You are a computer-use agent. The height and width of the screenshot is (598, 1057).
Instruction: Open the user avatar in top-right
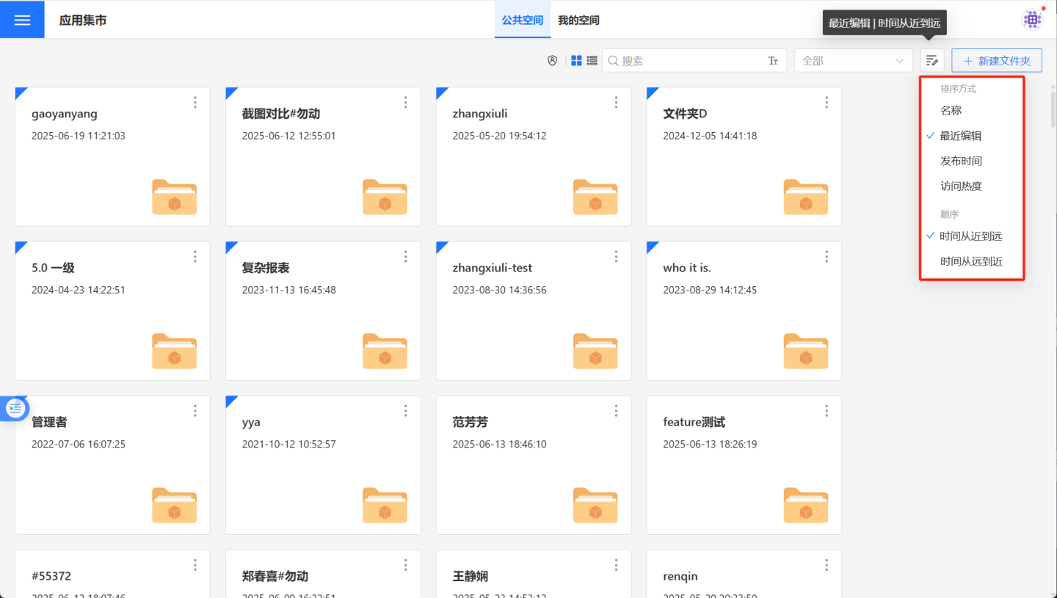pyautogui.click(x=1033, y=20)
